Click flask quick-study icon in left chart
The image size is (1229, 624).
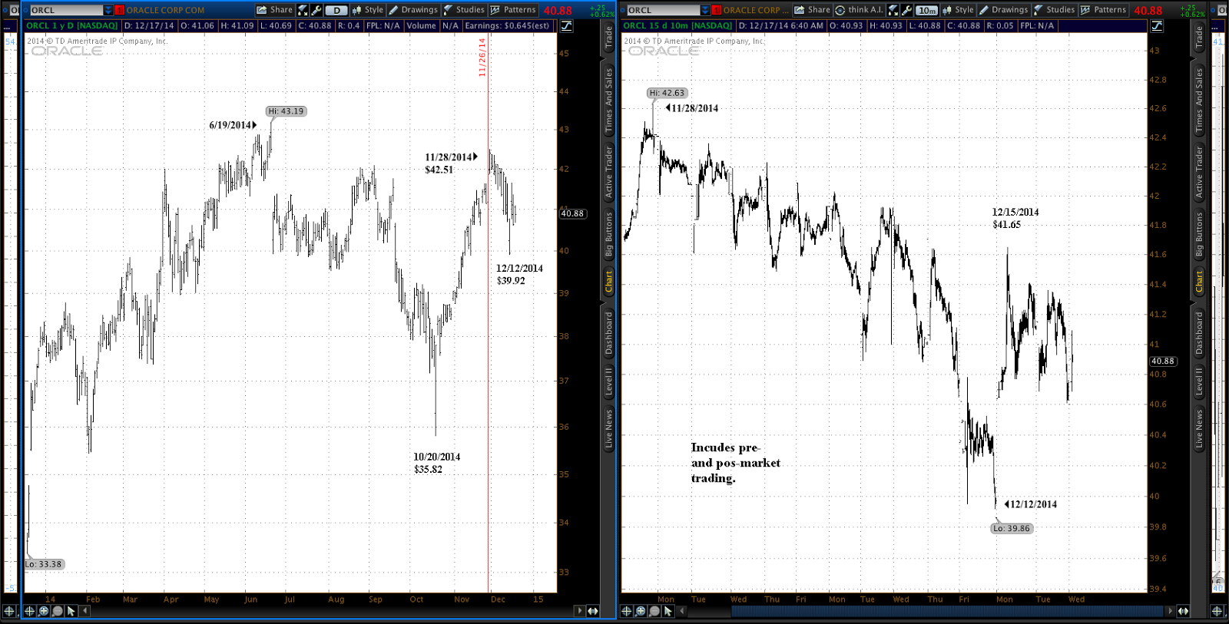point(303,10)
